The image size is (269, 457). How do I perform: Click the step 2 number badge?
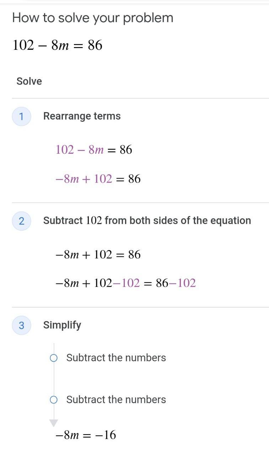[21, 221]
